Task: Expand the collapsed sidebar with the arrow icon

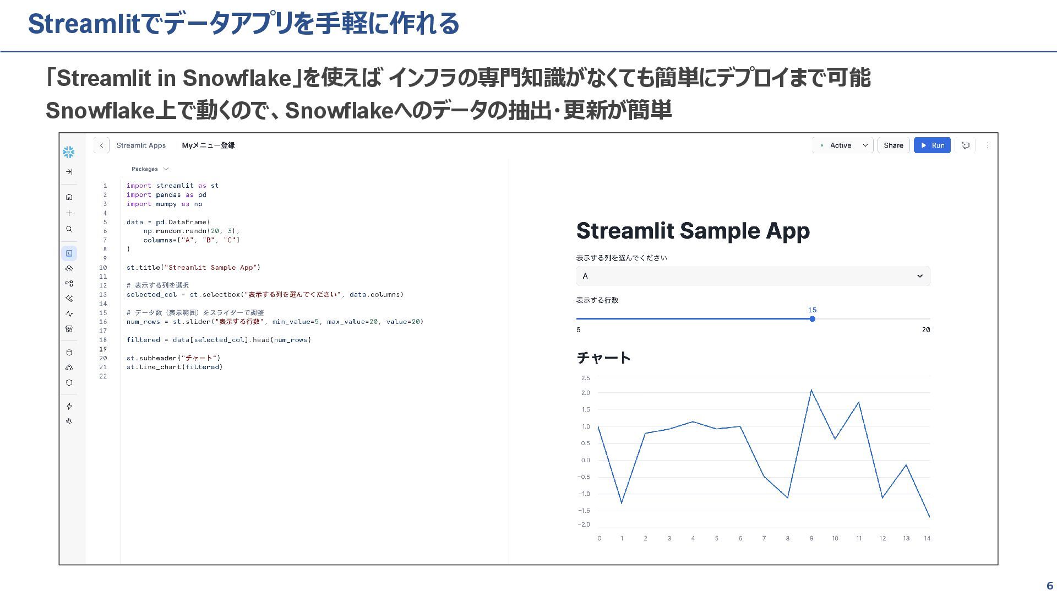Action: (x=69, y=172)
